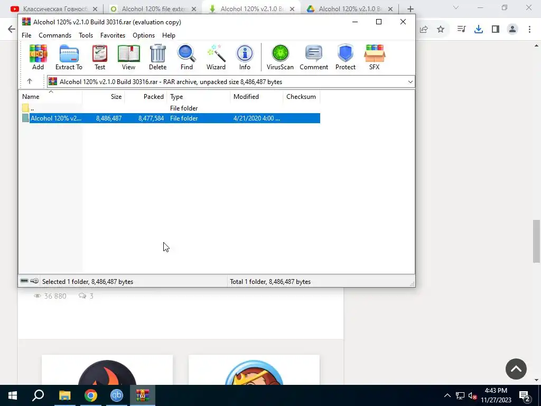The height and width of the screenshot is (406, 541).
Task: Launch the Wizard wand tool
Action: click(x=216, y=57)
